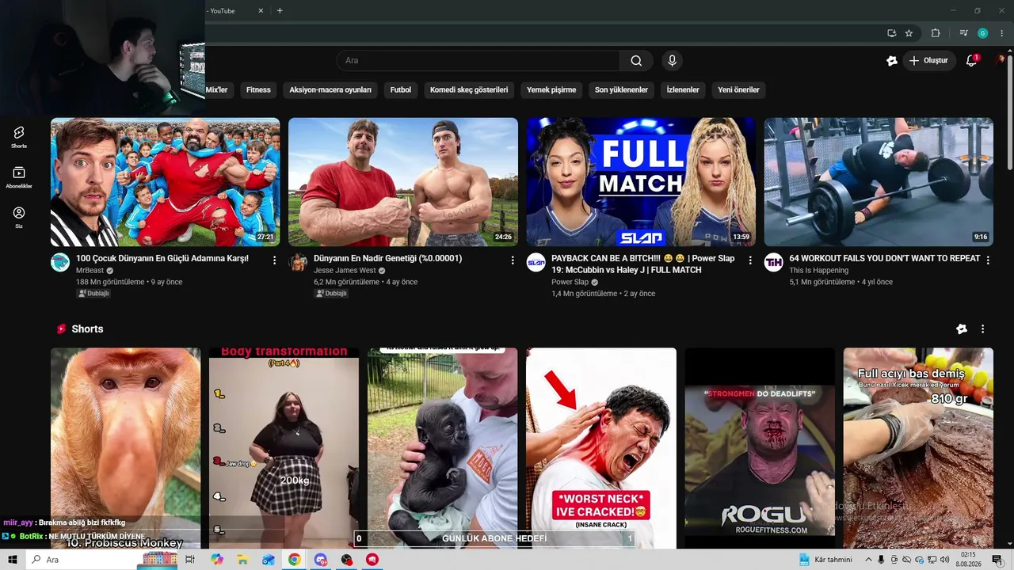The image size is (1014, 570).
Task: Start voice search with the microphone
Action: point(672,61)
